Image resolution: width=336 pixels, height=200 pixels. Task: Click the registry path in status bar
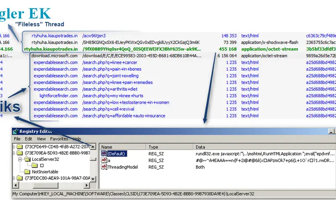133,194
